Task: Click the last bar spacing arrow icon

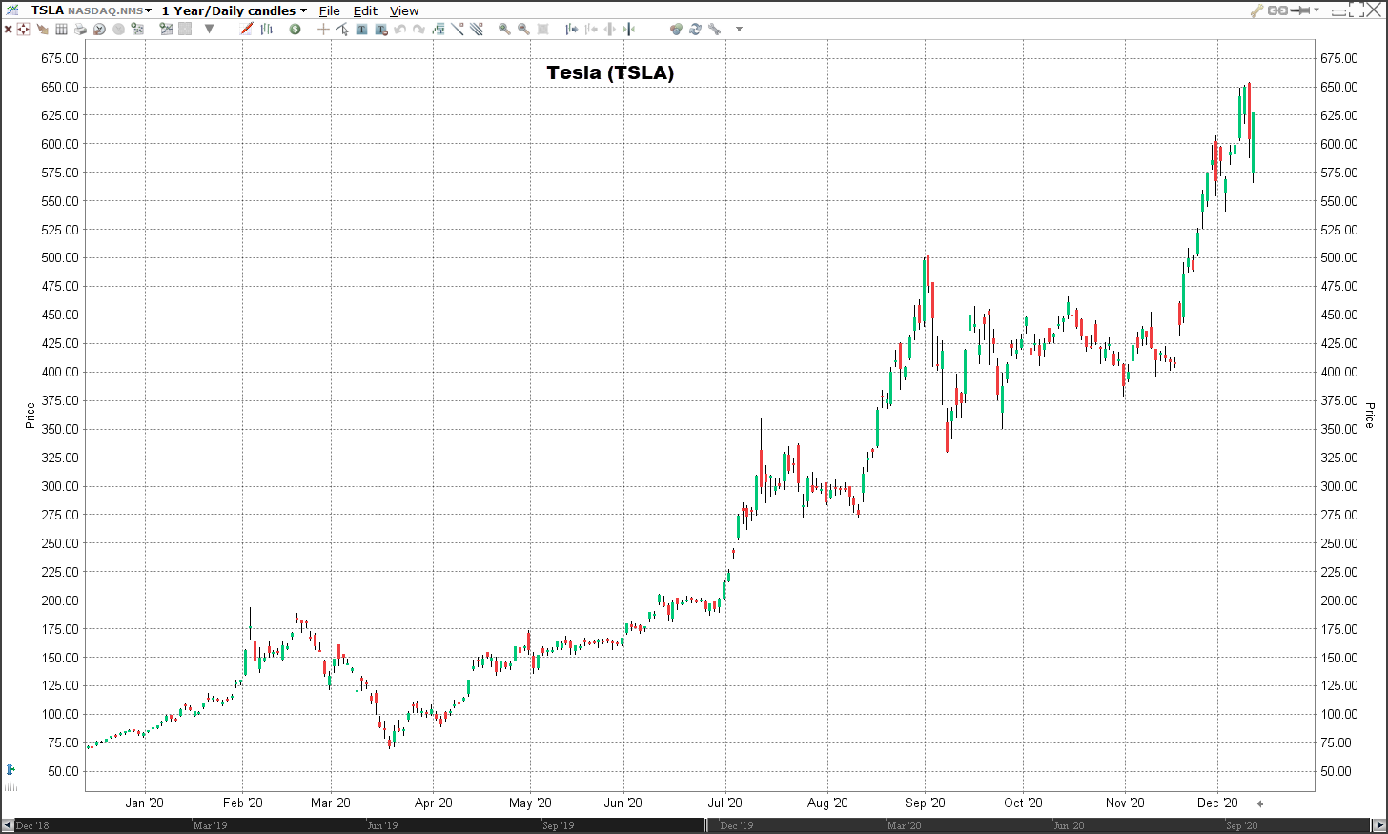Action: (x=628, y=30)
